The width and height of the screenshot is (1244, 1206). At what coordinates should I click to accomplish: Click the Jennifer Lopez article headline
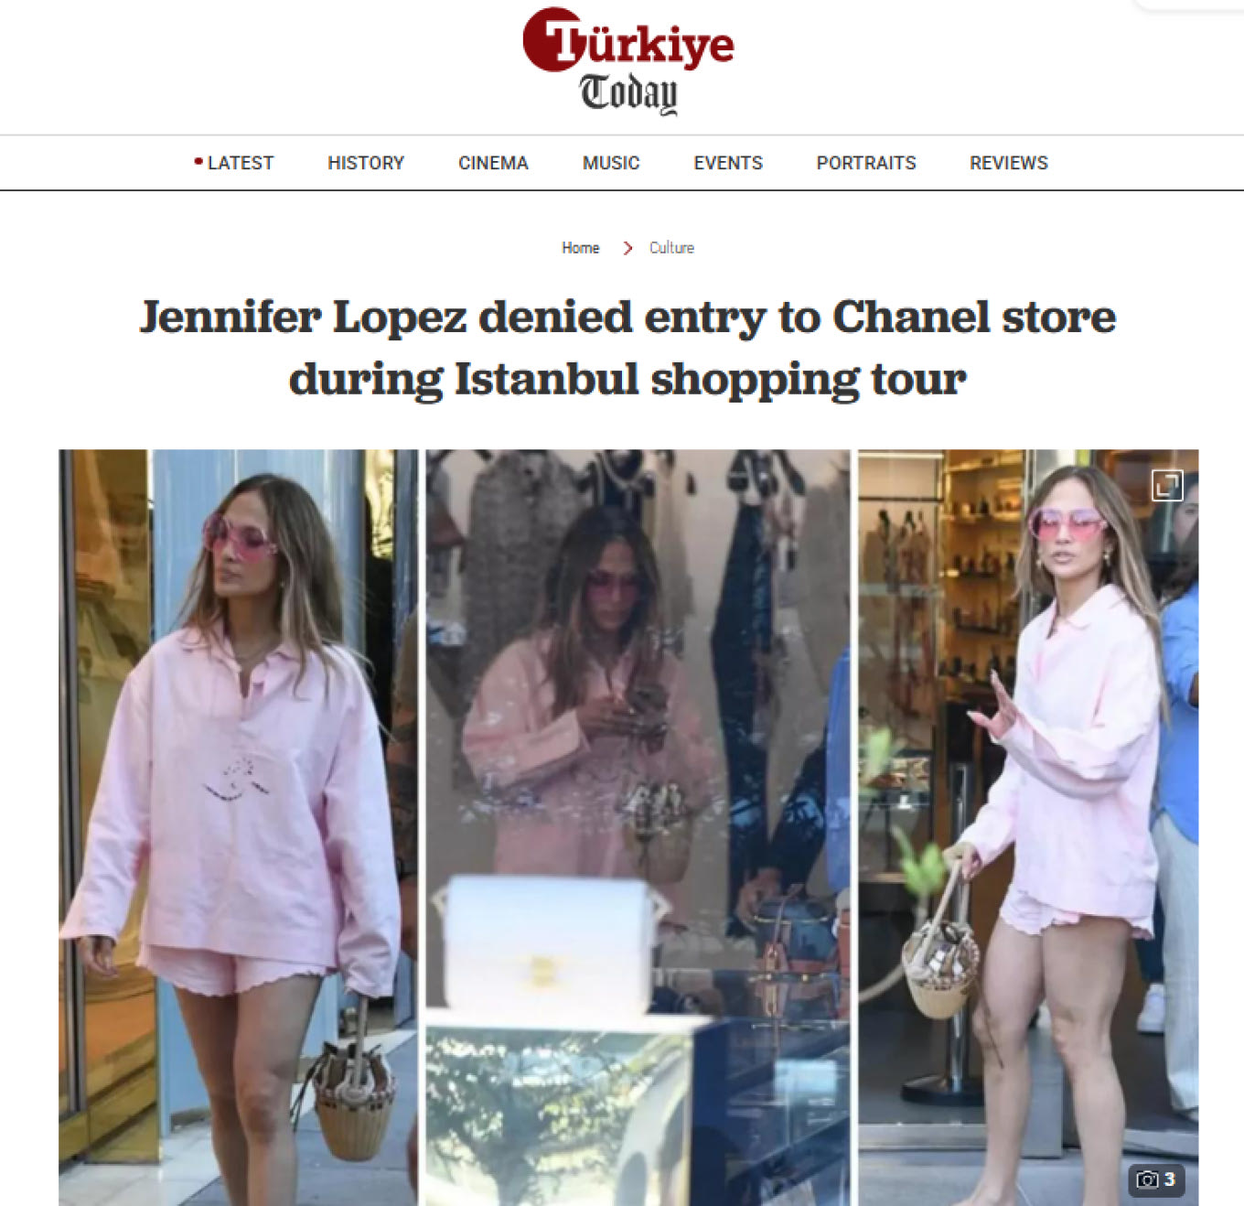(627, 348)
